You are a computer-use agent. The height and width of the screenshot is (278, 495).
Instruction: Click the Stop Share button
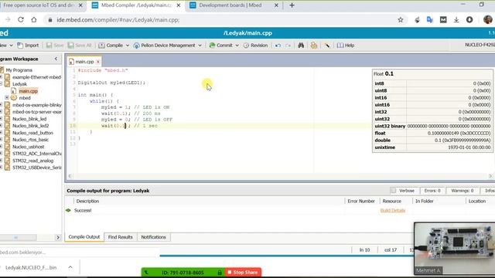tap(243, 273)
